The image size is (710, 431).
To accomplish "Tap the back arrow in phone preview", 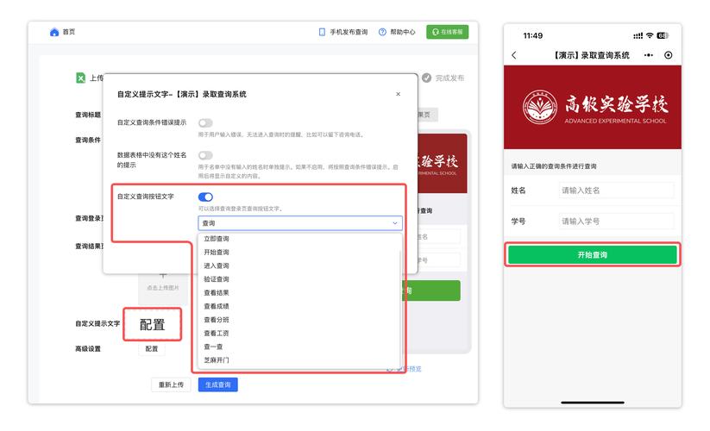I will pos(515,55).
